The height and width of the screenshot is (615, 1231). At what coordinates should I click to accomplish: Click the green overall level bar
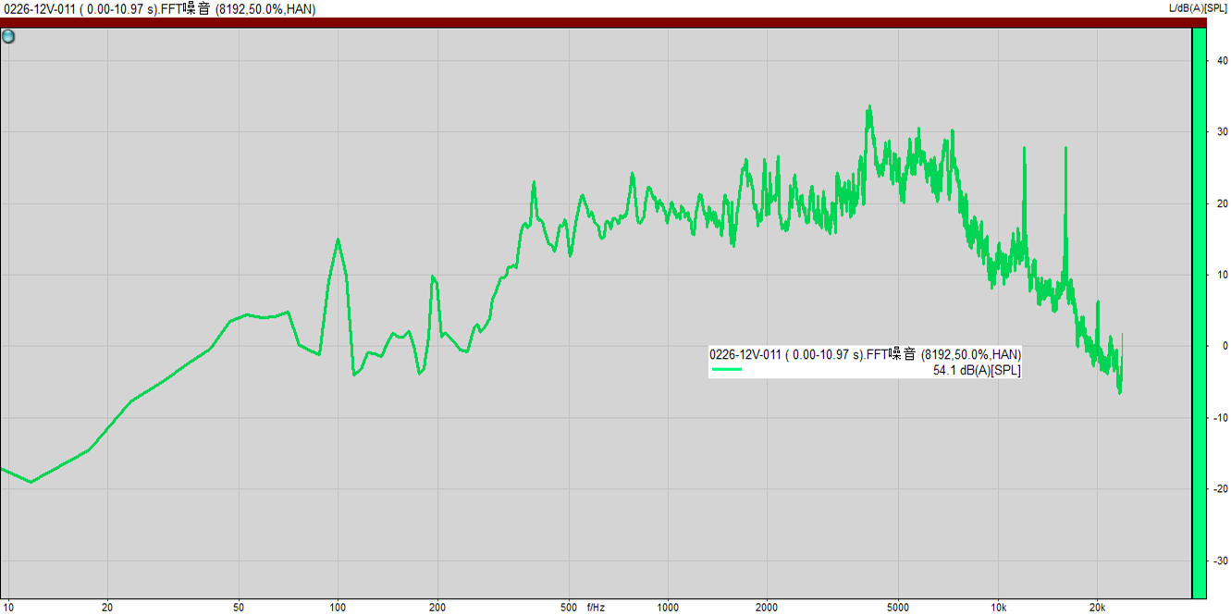click(x=1199, y=314)
